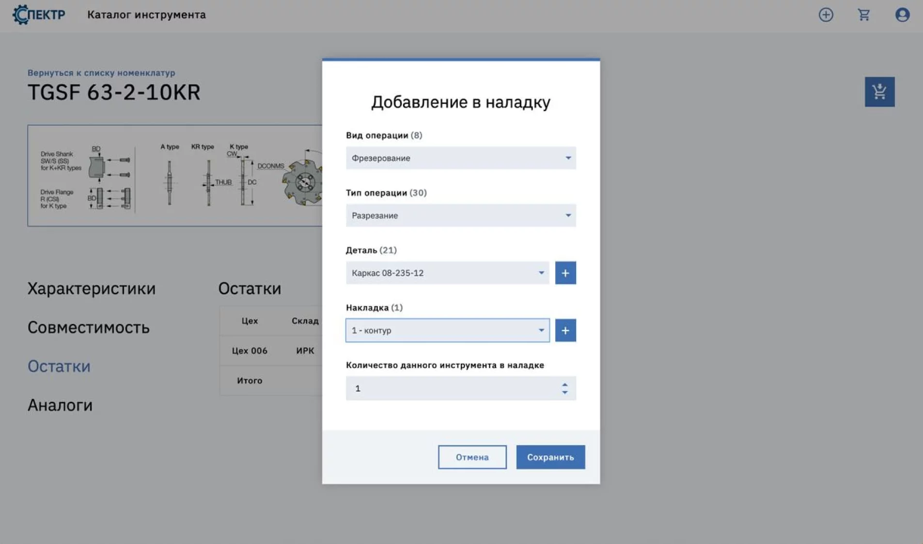
Task: Switch to the Аналоги section
Action: pyautogui.click(x=60, y=405)
